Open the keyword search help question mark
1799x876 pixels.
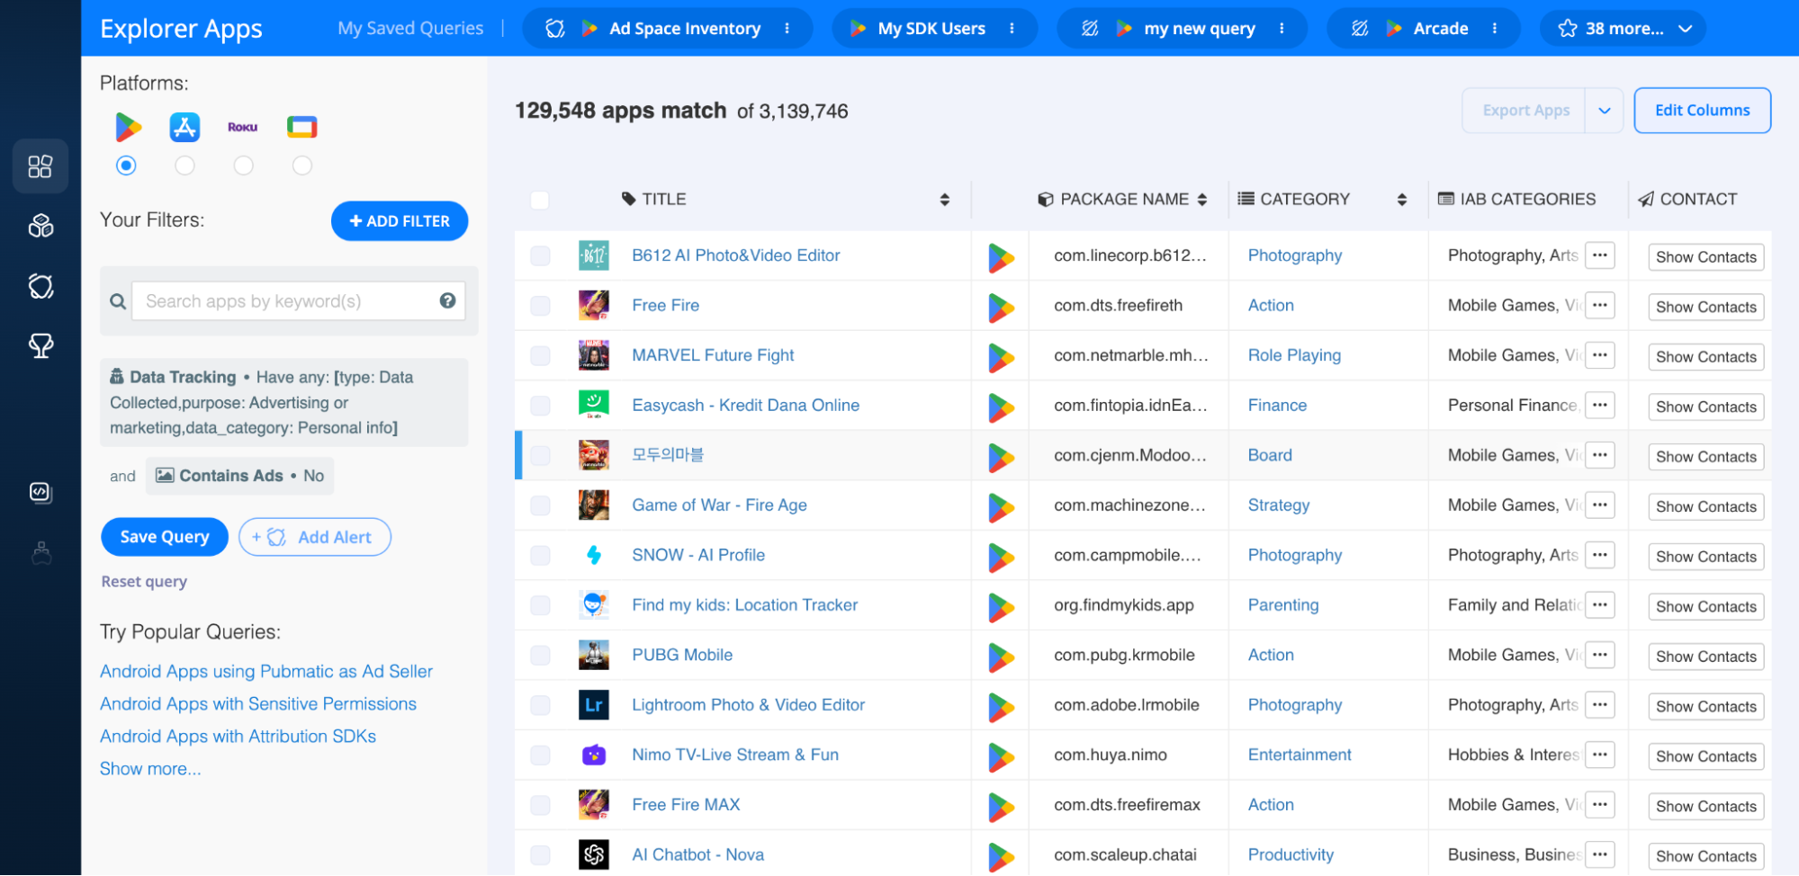tap(447, 300)
